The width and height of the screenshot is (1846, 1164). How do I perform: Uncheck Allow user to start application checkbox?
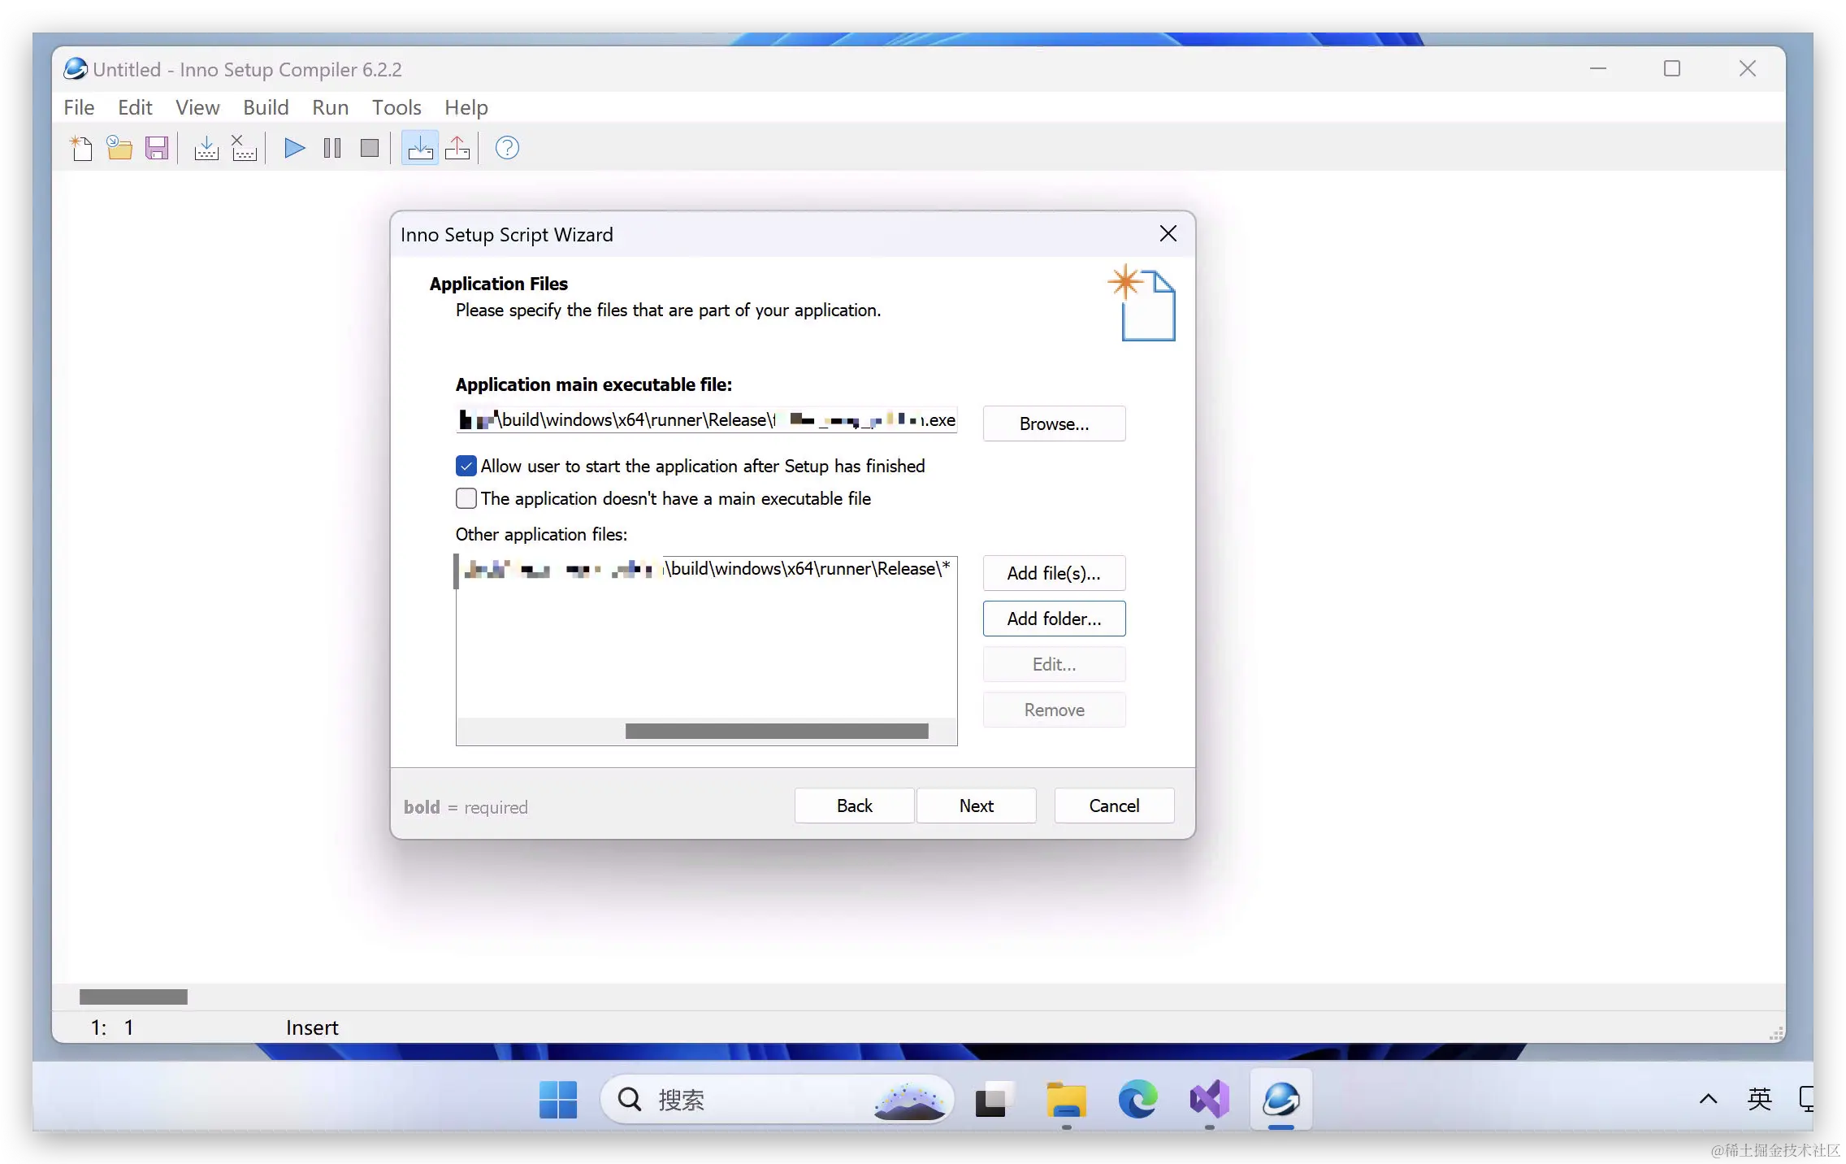(466, 466)
